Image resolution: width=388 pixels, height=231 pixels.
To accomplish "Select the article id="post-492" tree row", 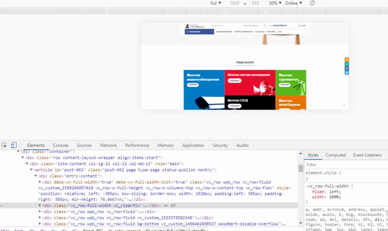I will click(149, 170).
